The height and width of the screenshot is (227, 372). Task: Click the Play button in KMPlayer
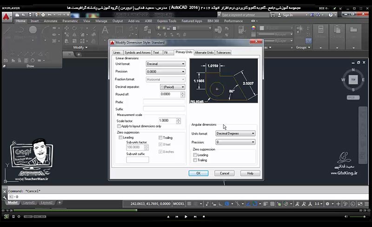[x=186, y=217]
